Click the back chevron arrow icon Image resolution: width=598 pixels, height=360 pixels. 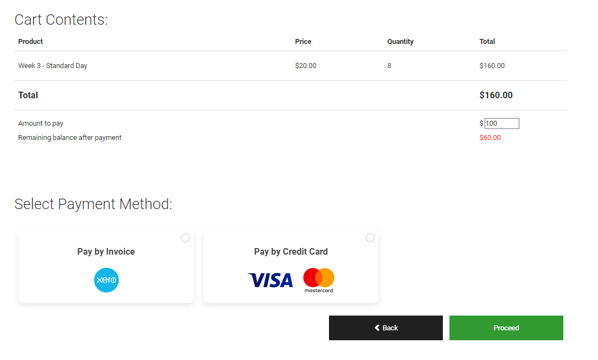pyautogui.click(x=377, y=328)
